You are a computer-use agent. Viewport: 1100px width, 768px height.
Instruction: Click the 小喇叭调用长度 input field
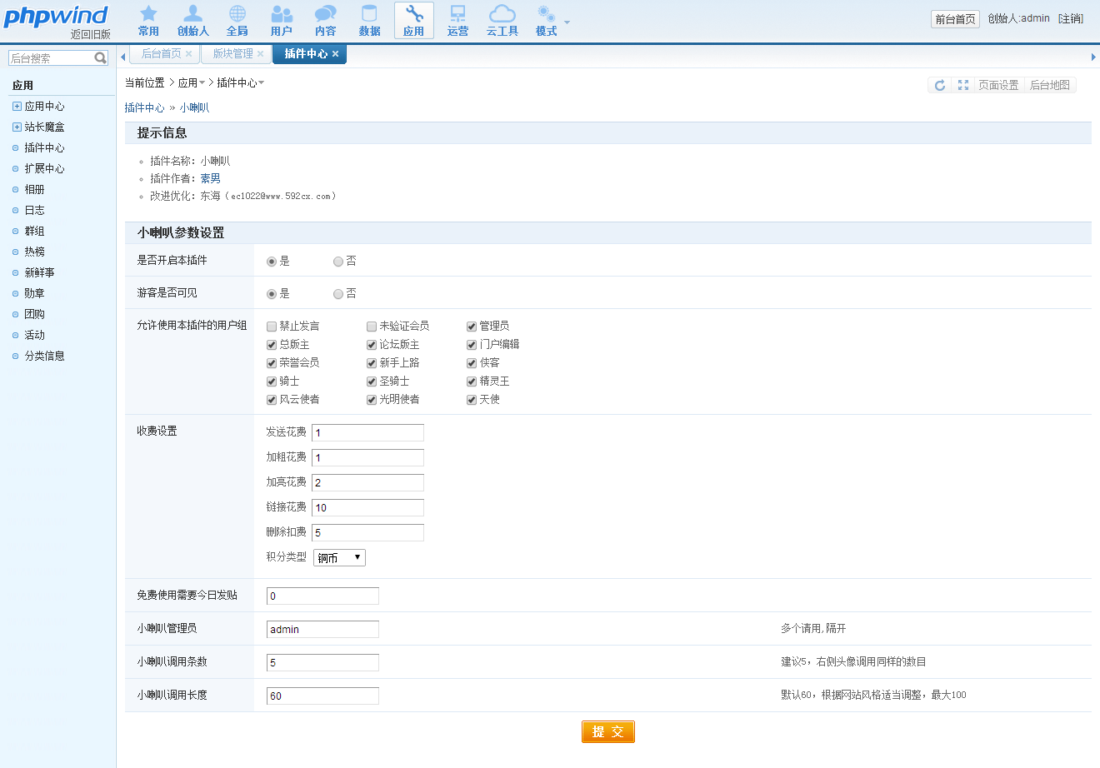pos(322,696)
